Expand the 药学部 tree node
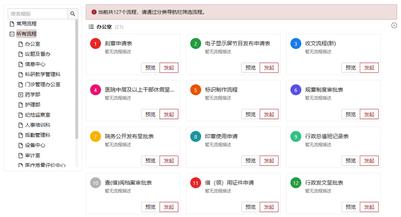The image size is (401, 217). (x=21, y=95)
